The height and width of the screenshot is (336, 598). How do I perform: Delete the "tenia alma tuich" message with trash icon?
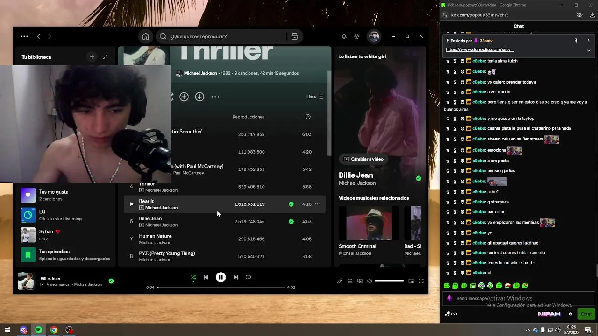[448, 61]
